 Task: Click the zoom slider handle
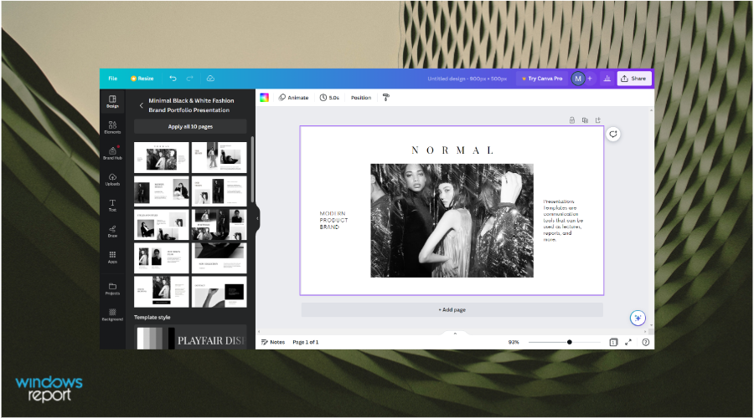tap(570, 342)
